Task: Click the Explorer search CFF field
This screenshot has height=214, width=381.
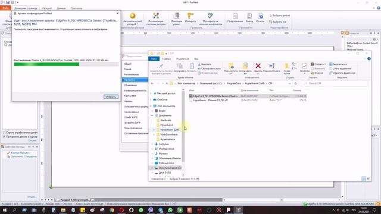Action: pos(335,83)
